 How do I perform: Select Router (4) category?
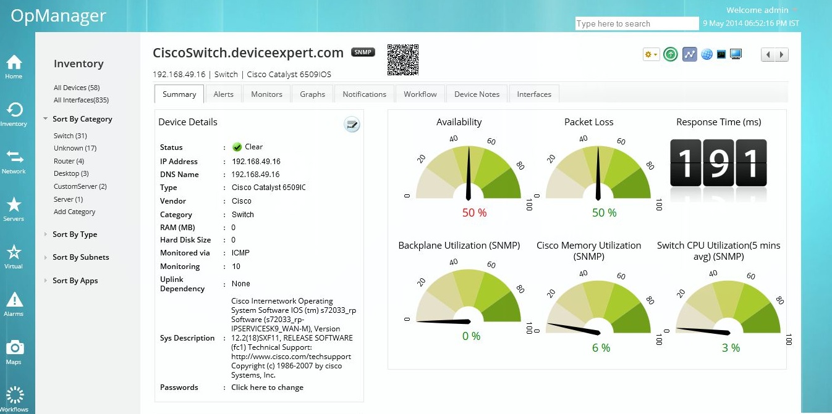[69, 161]
